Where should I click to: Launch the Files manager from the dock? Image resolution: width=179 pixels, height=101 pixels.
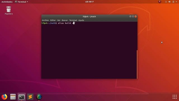(x=13, y=97)
